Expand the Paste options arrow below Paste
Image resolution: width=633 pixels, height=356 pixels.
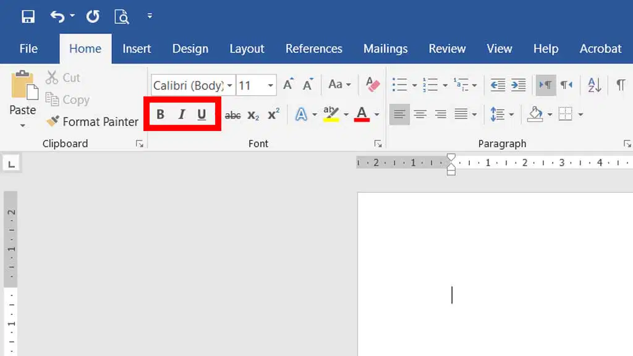pyautogui.click(x=23, y=126)
